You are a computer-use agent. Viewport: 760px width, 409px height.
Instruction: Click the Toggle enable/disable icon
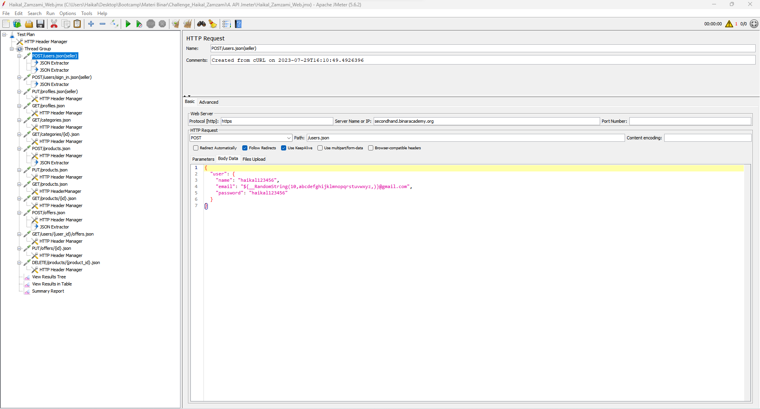[x=114, y=24]
